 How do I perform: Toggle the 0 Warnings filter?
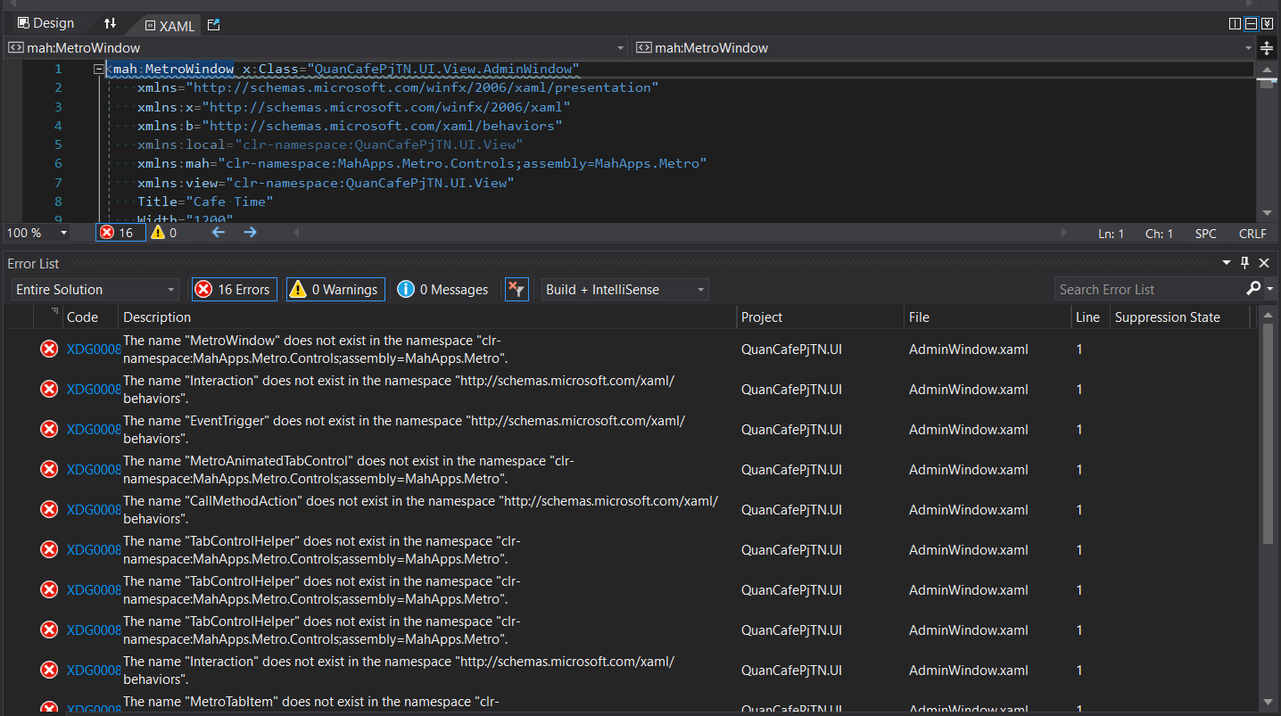[335, 289]
